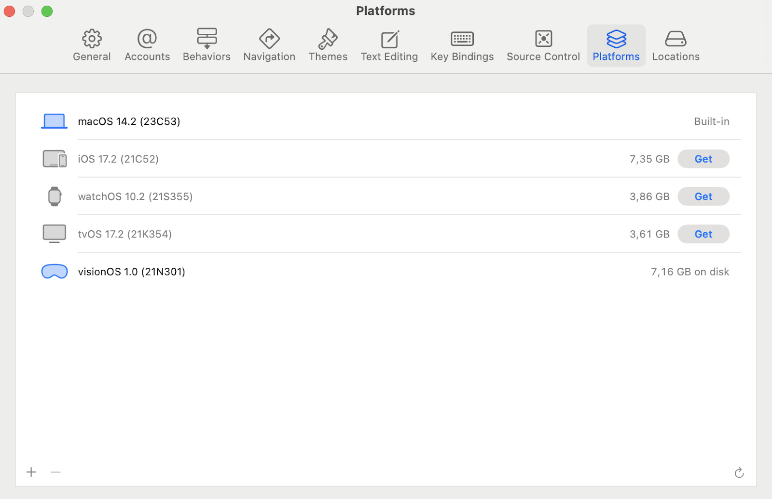Click the tvOS television platform icon
This screenshot has width=772, height=499.
(54, 234)
